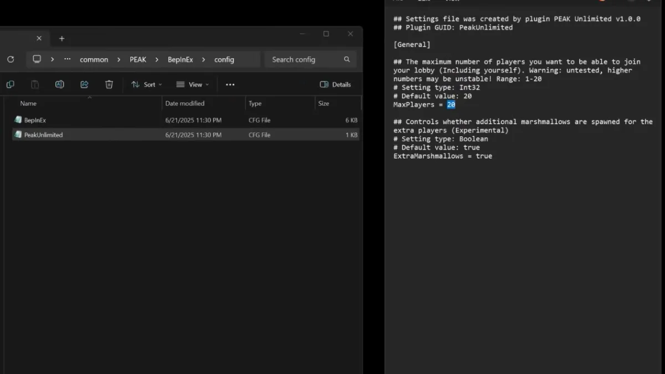Viewport: 665px width, 374px height.
Task: Expand the chevron after common breadcrumb
Action: click(119, 59)
